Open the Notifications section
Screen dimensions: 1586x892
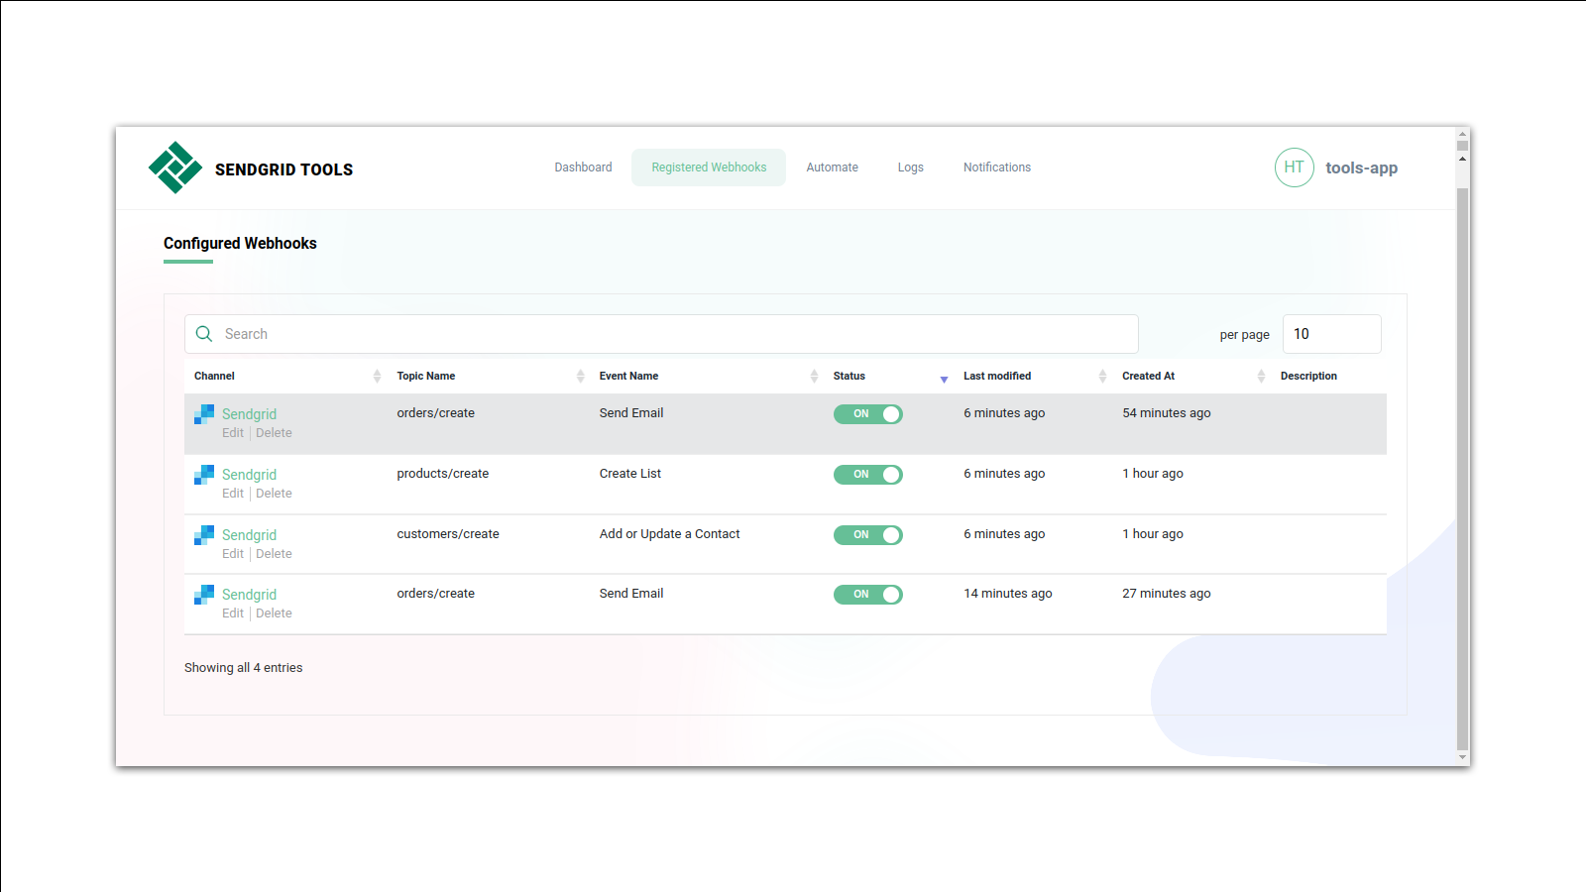coord(996,167)
